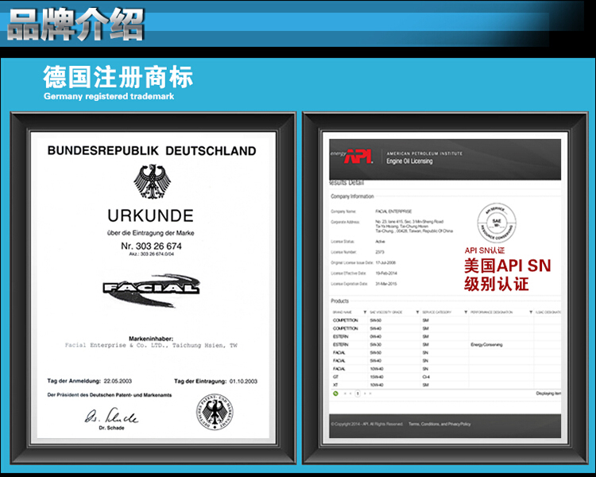Click page number 1 in table pager
Screen dimensions: 596x477
click(358, 393)
